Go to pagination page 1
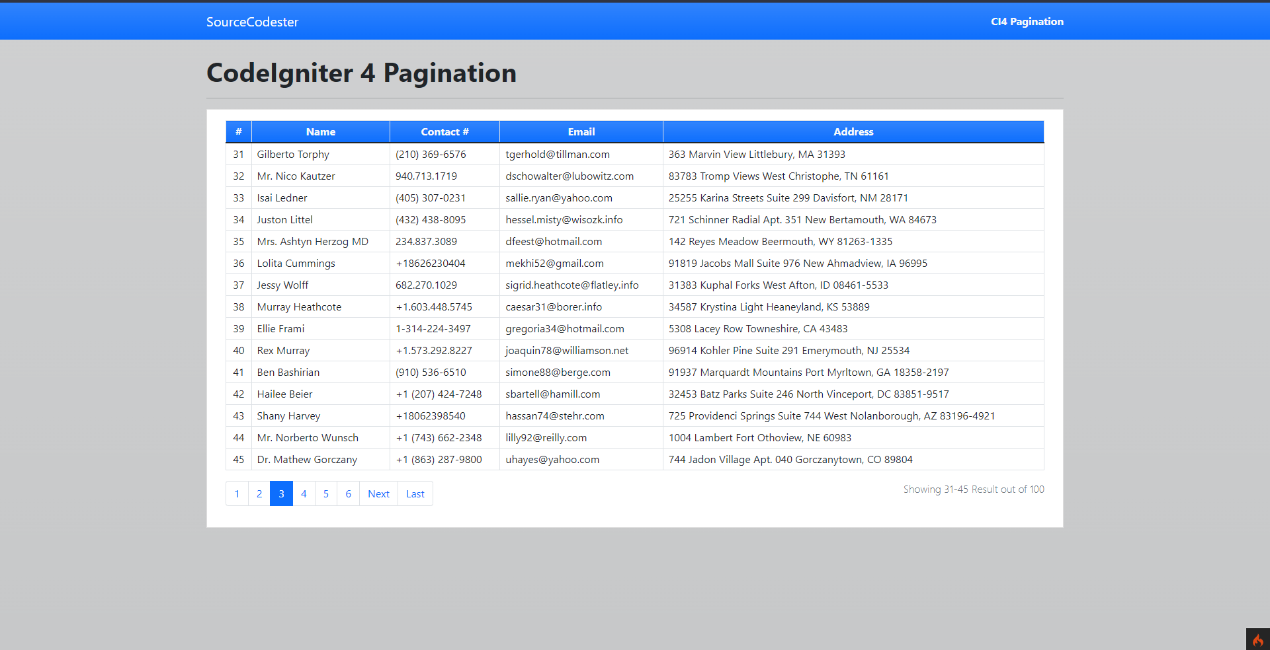Screen dimensions: 1270x650 pyautogui.click(x=237, y=493)
